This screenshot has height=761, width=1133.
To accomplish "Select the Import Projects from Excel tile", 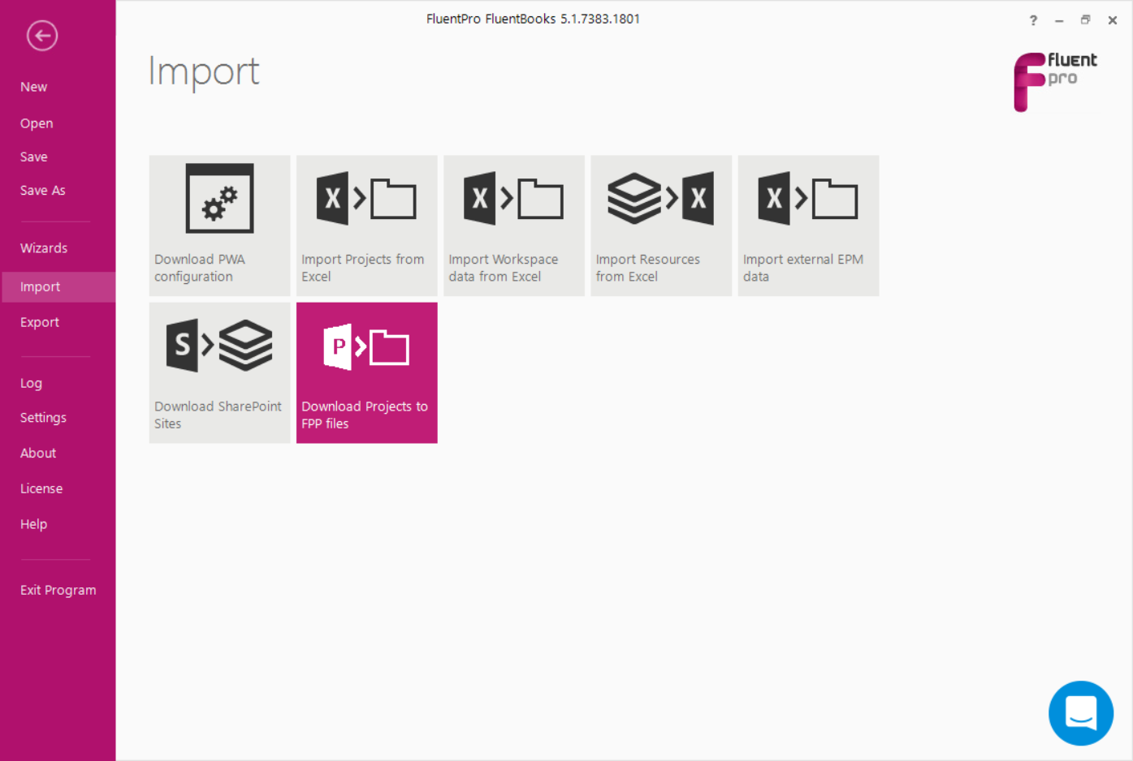I will click(x=367, y=226).
